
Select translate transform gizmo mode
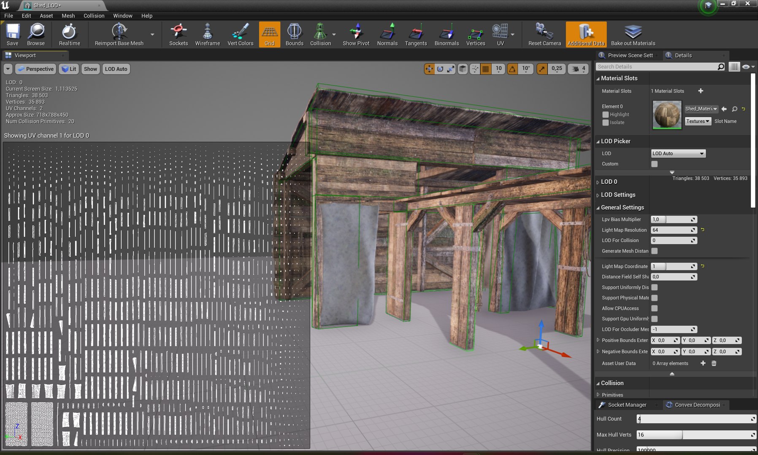click(429, 69)
